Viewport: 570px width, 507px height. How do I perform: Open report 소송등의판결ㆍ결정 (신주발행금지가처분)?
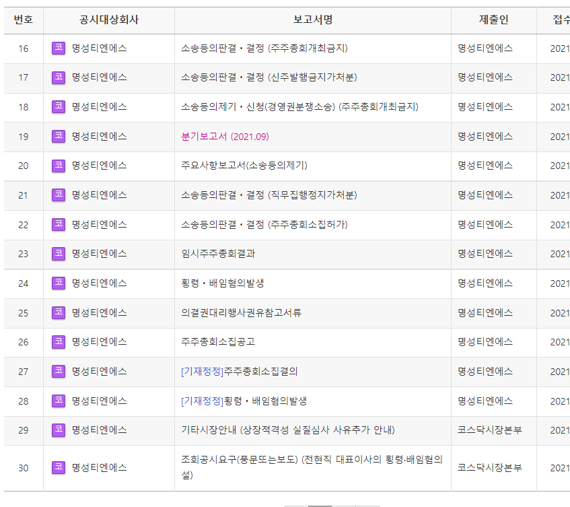coord(269,77)
